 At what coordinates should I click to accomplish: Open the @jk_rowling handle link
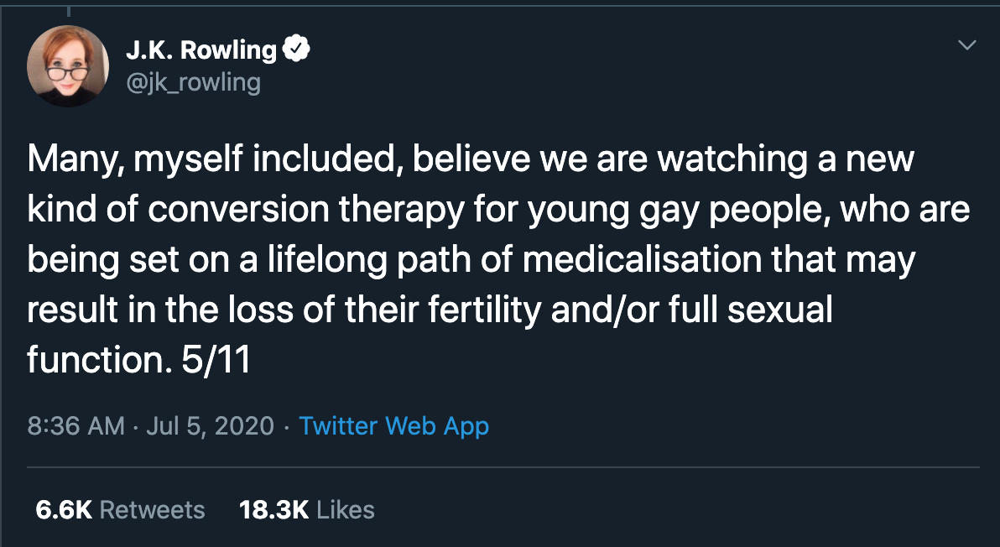coord(193,82)
